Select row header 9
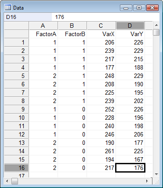Viewport: 163px width, 188px height. (16, 109)
